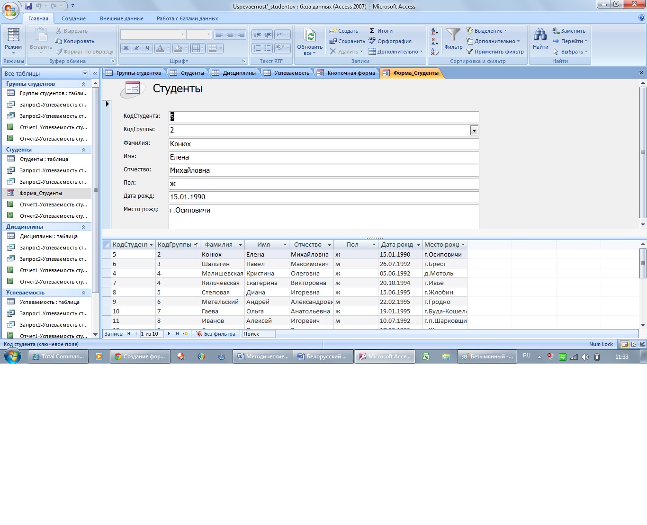This screenshot has height=525, width=647.
Task: Toggle underline Ч formatting
Action: [x=147, y=48]
